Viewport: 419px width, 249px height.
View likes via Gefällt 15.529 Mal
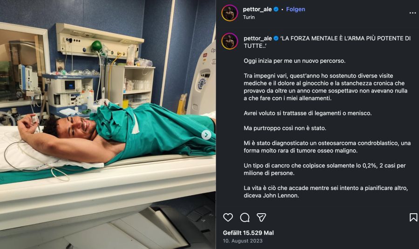click(248, 233)
